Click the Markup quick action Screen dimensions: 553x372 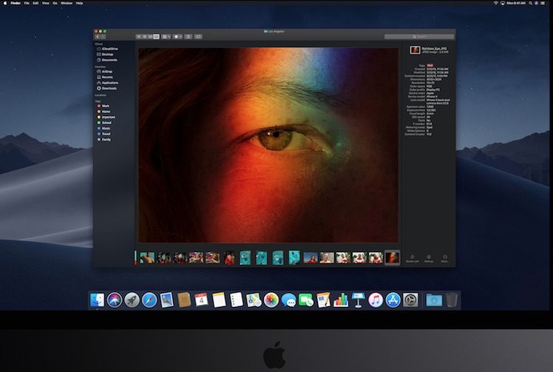(429, 257)
